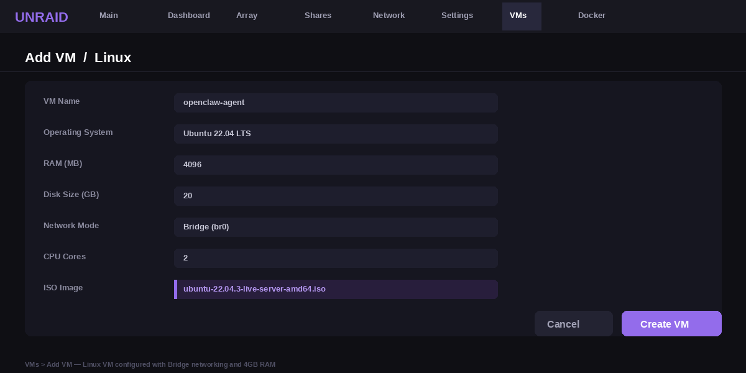Click the Disk Size input
The width and height of the screenshot is (746, 373).
point(336,196)
